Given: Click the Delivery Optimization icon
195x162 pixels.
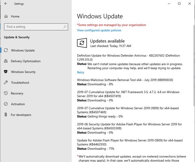Looking at the screenshot, I should pyautogui.click(x=6, y=61).
